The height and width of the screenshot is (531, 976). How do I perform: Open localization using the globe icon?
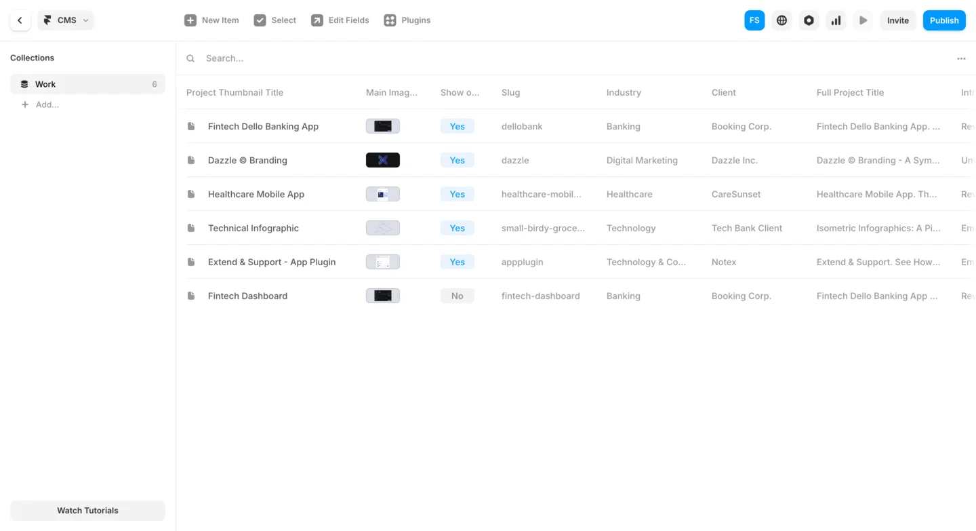[x=781, y=20]
